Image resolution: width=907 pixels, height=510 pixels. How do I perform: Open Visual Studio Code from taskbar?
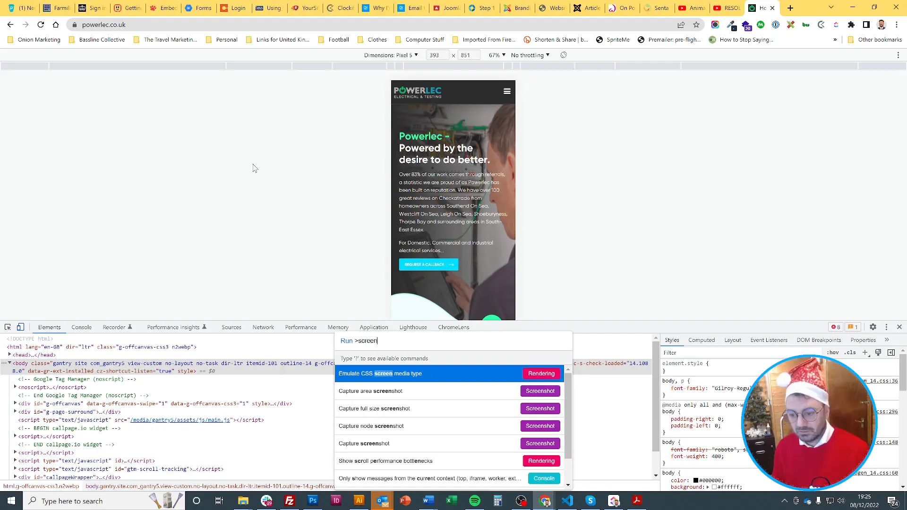pos(567,501)
